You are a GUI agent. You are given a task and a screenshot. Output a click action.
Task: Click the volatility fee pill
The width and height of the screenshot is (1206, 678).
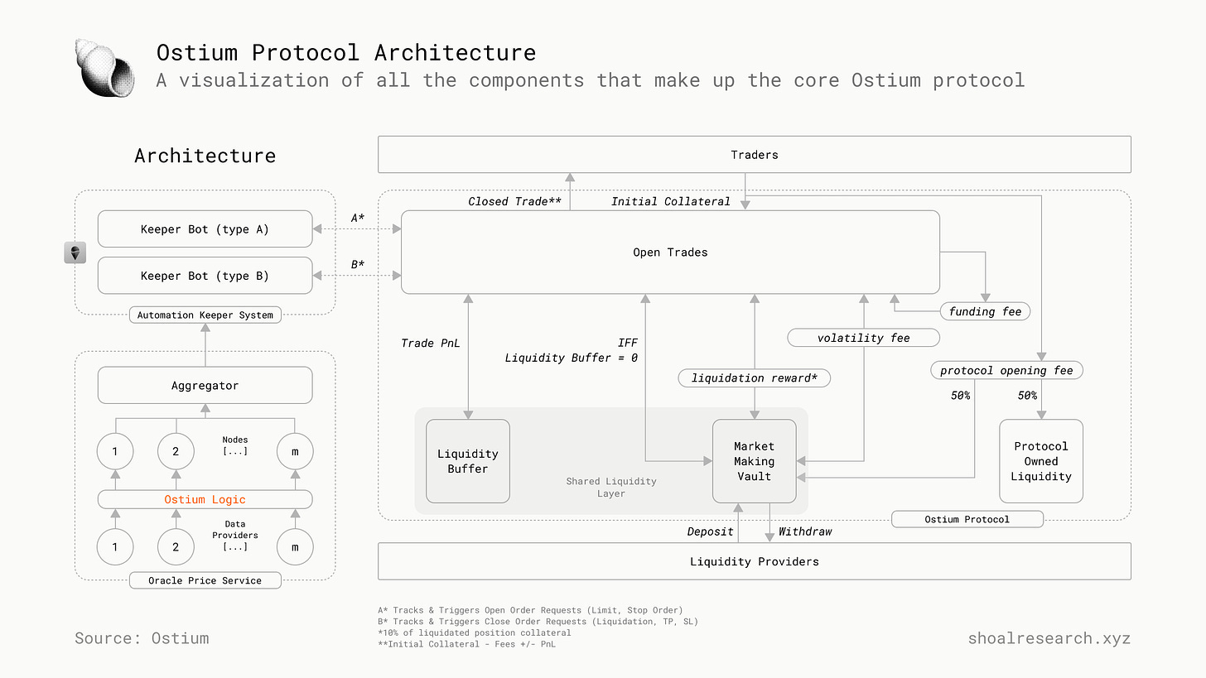pyautogui.click(x=863, y=338)
